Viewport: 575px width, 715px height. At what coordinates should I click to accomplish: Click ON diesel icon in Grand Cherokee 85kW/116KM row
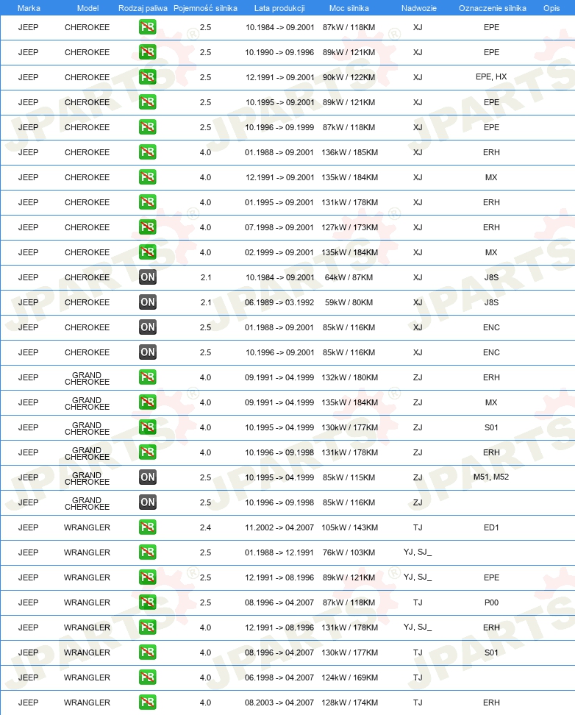click(x=147, y=502)
